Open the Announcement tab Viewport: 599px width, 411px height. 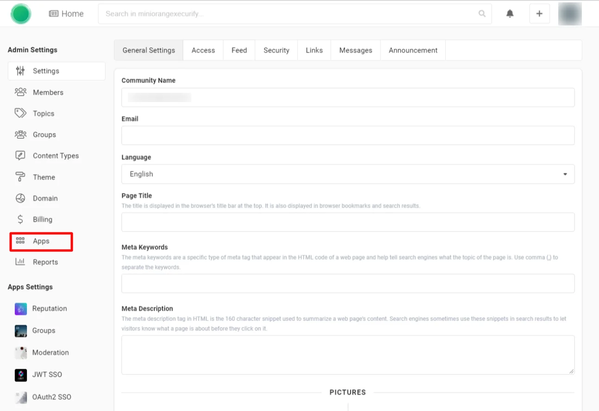(412, 50)
